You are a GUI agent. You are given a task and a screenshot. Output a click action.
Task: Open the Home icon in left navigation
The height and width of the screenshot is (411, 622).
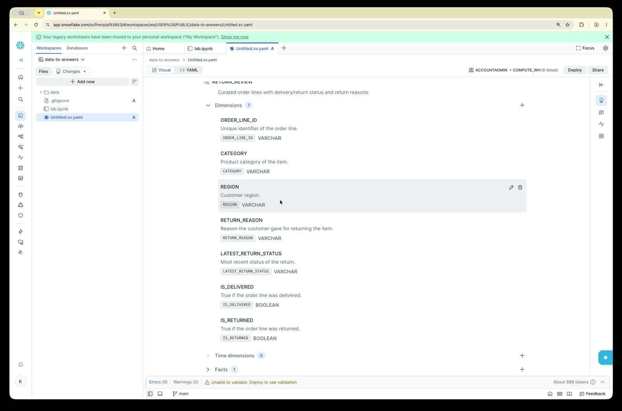(x=21, y=77)
